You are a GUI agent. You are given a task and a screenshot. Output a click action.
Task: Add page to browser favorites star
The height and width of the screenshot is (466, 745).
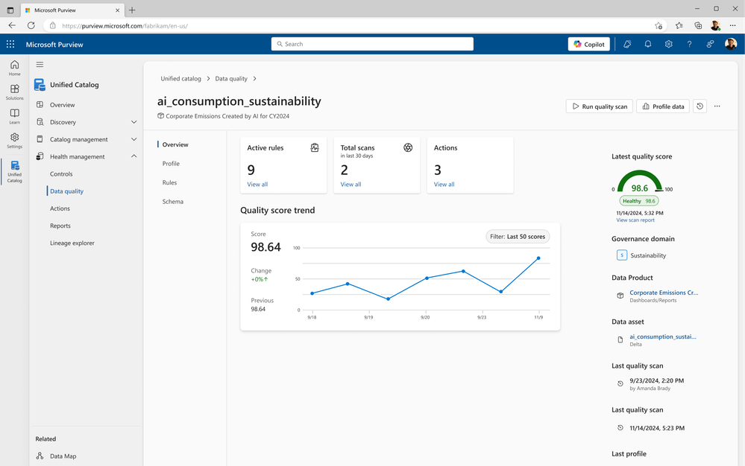(658, 25)
